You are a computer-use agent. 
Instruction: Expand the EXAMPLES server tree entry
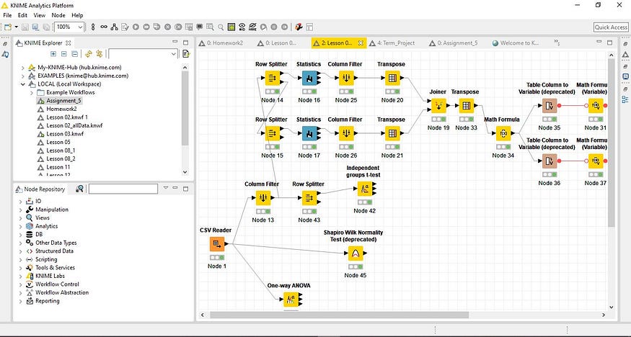[x=23, y=76]
